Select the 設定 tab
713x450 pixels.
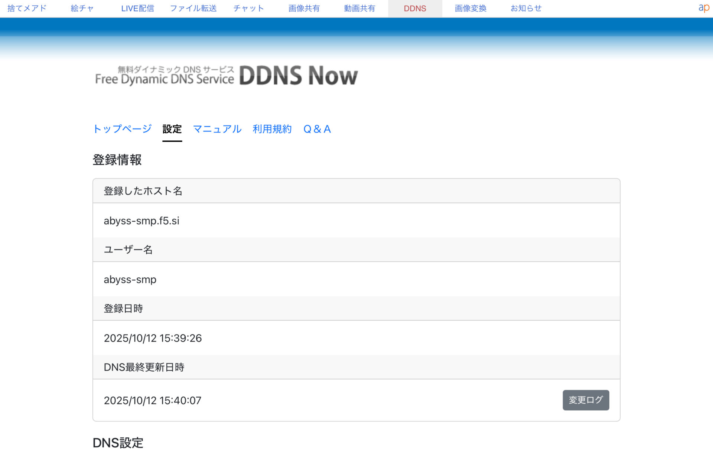pyautogui.click(x=172, y=129)
